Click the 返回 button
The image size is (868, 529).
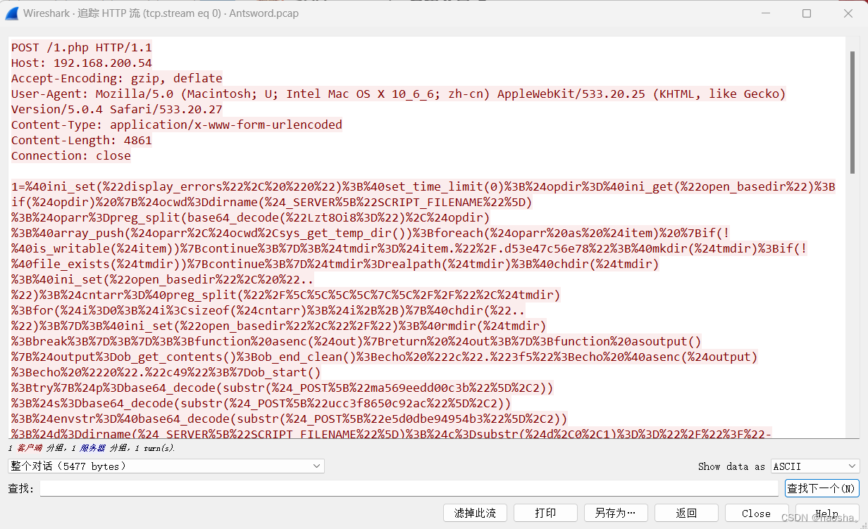686,513
